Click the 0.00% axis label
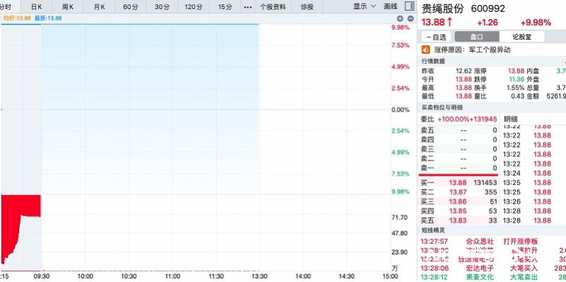 coord(400,110)
